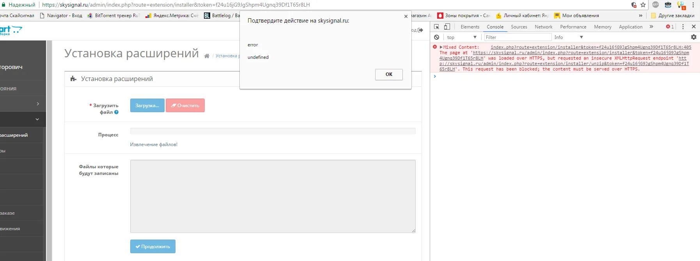Click OK in the alert dialog
Screen dimensions: 700x261
389,74
